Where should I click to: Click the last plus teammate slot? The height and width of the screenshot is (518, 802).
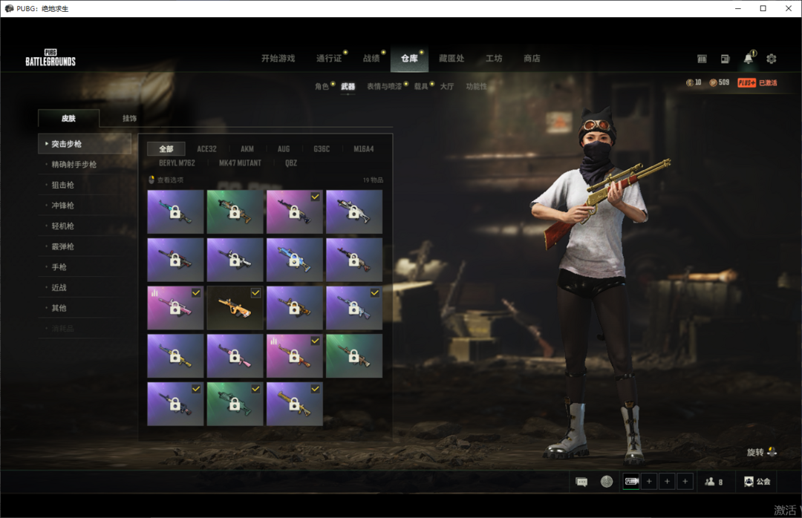point(685,481)
